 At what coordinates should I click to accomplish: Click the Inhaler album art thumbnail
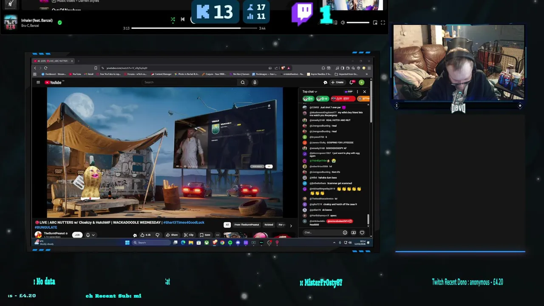point(10,23)
